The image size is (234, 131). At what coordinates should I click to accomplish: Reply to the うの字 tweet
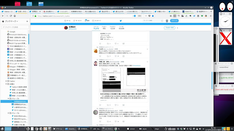click(x=100, y=56)
